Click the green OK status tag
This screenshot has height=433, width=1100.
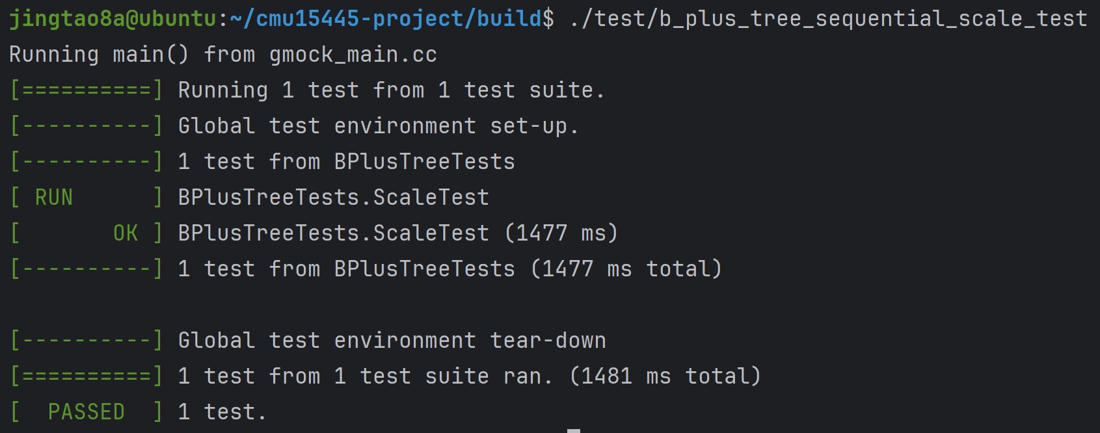(x=126, y=233)
